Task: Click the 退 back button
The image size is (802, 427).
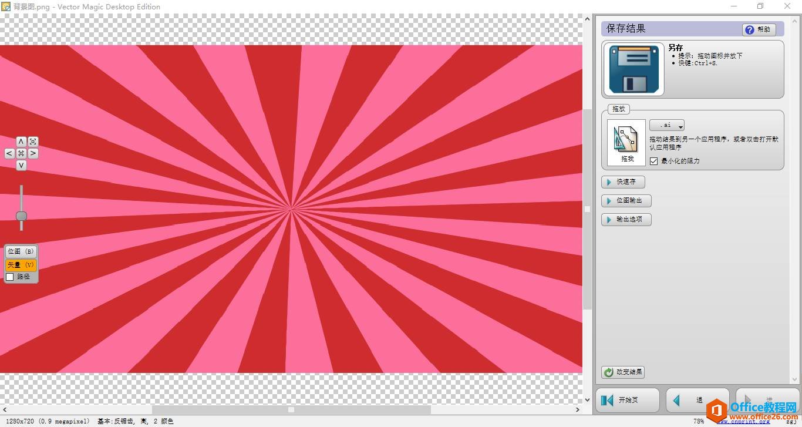Action: pos(697,401)
